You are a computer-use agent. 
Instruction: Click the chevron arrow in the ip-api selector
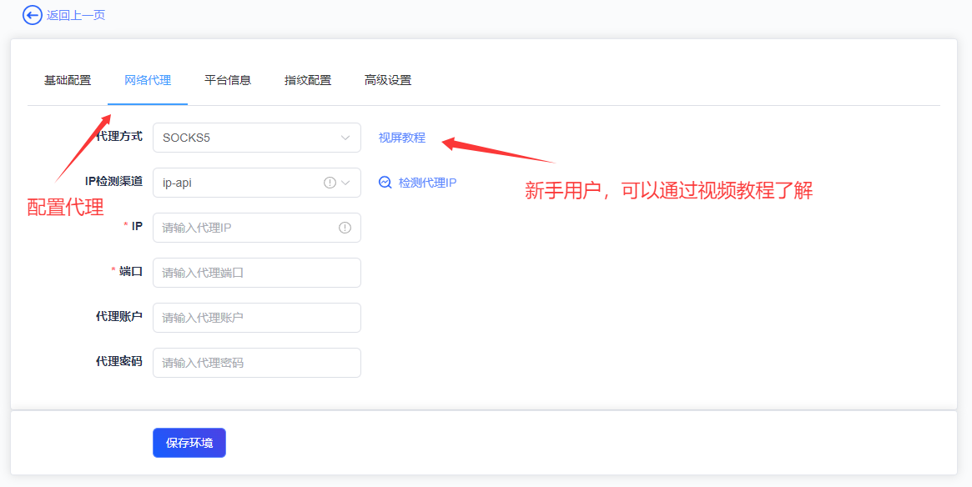coord(345,183)
